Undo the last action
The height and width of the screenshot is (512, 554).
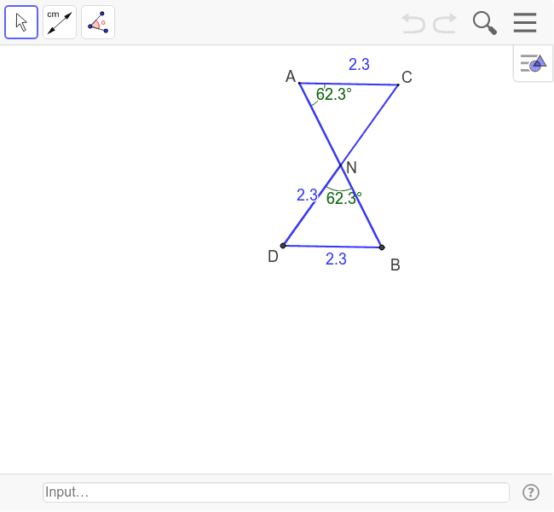pyautogui.click(x=413, y=23)
